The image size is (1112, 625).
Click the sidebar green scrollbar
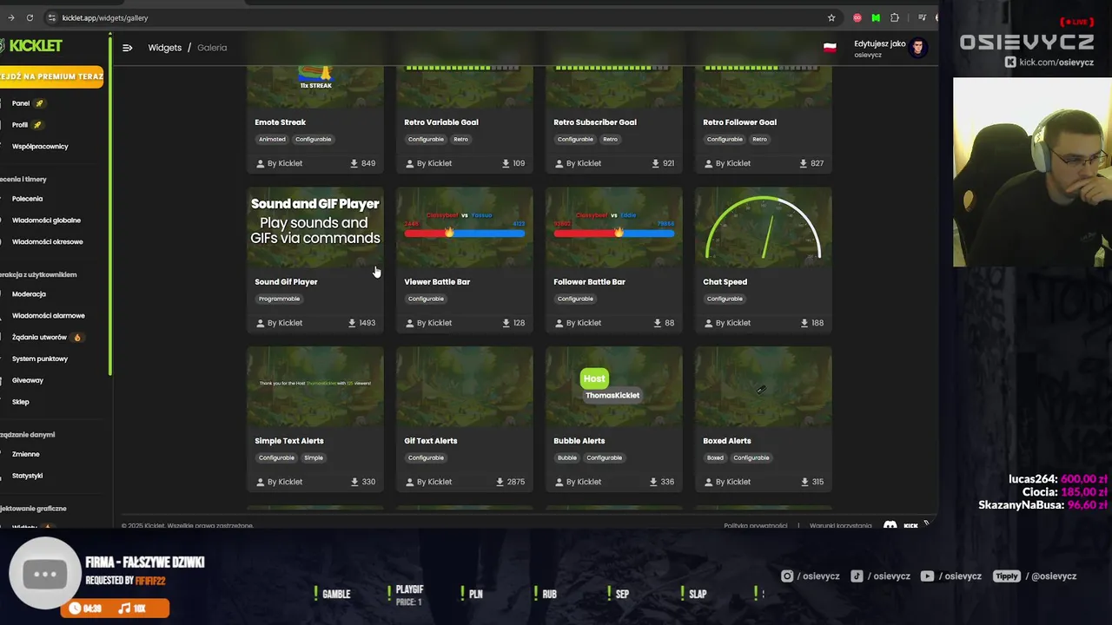110,204
